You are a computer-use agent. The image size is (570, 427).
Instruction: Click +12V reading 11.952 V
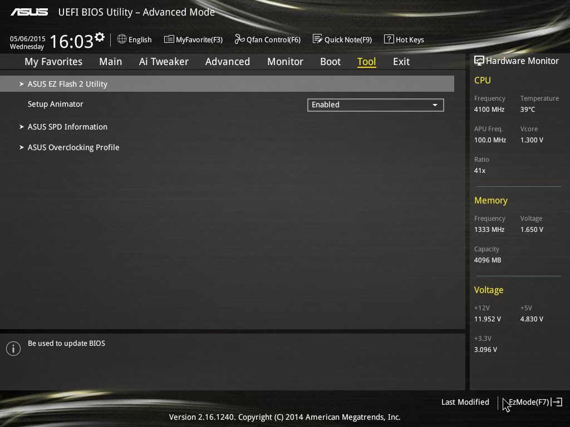(487, 319)
